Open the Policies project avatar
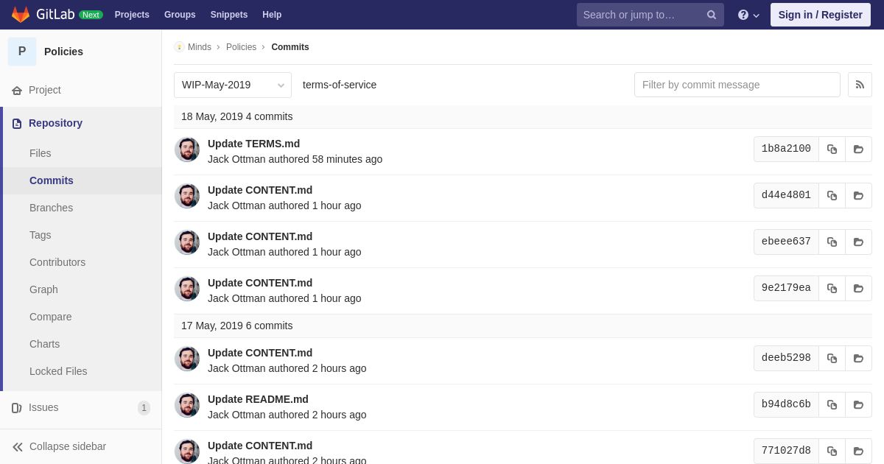 pos(22,52)
